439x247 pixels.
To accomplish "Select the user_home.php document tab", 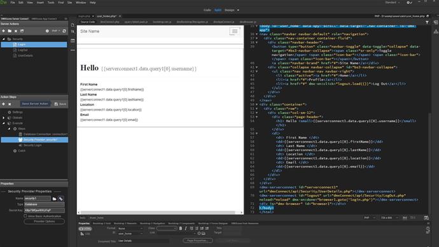I will pos(107,17).
